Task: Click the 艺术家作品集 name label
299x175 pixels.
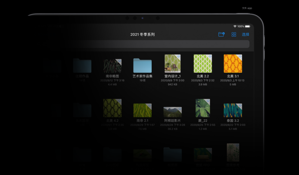Action: tap(143, 76)
